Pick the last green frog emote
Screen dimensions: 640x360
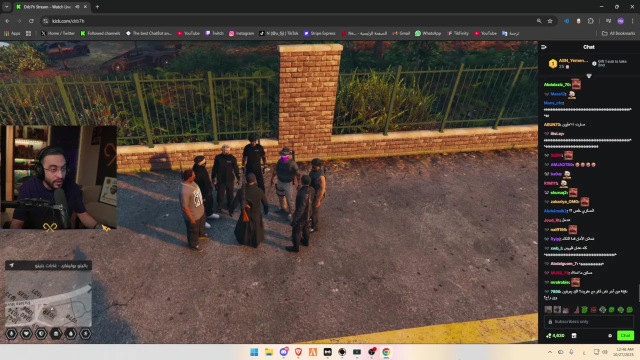(x=629, y=309)
